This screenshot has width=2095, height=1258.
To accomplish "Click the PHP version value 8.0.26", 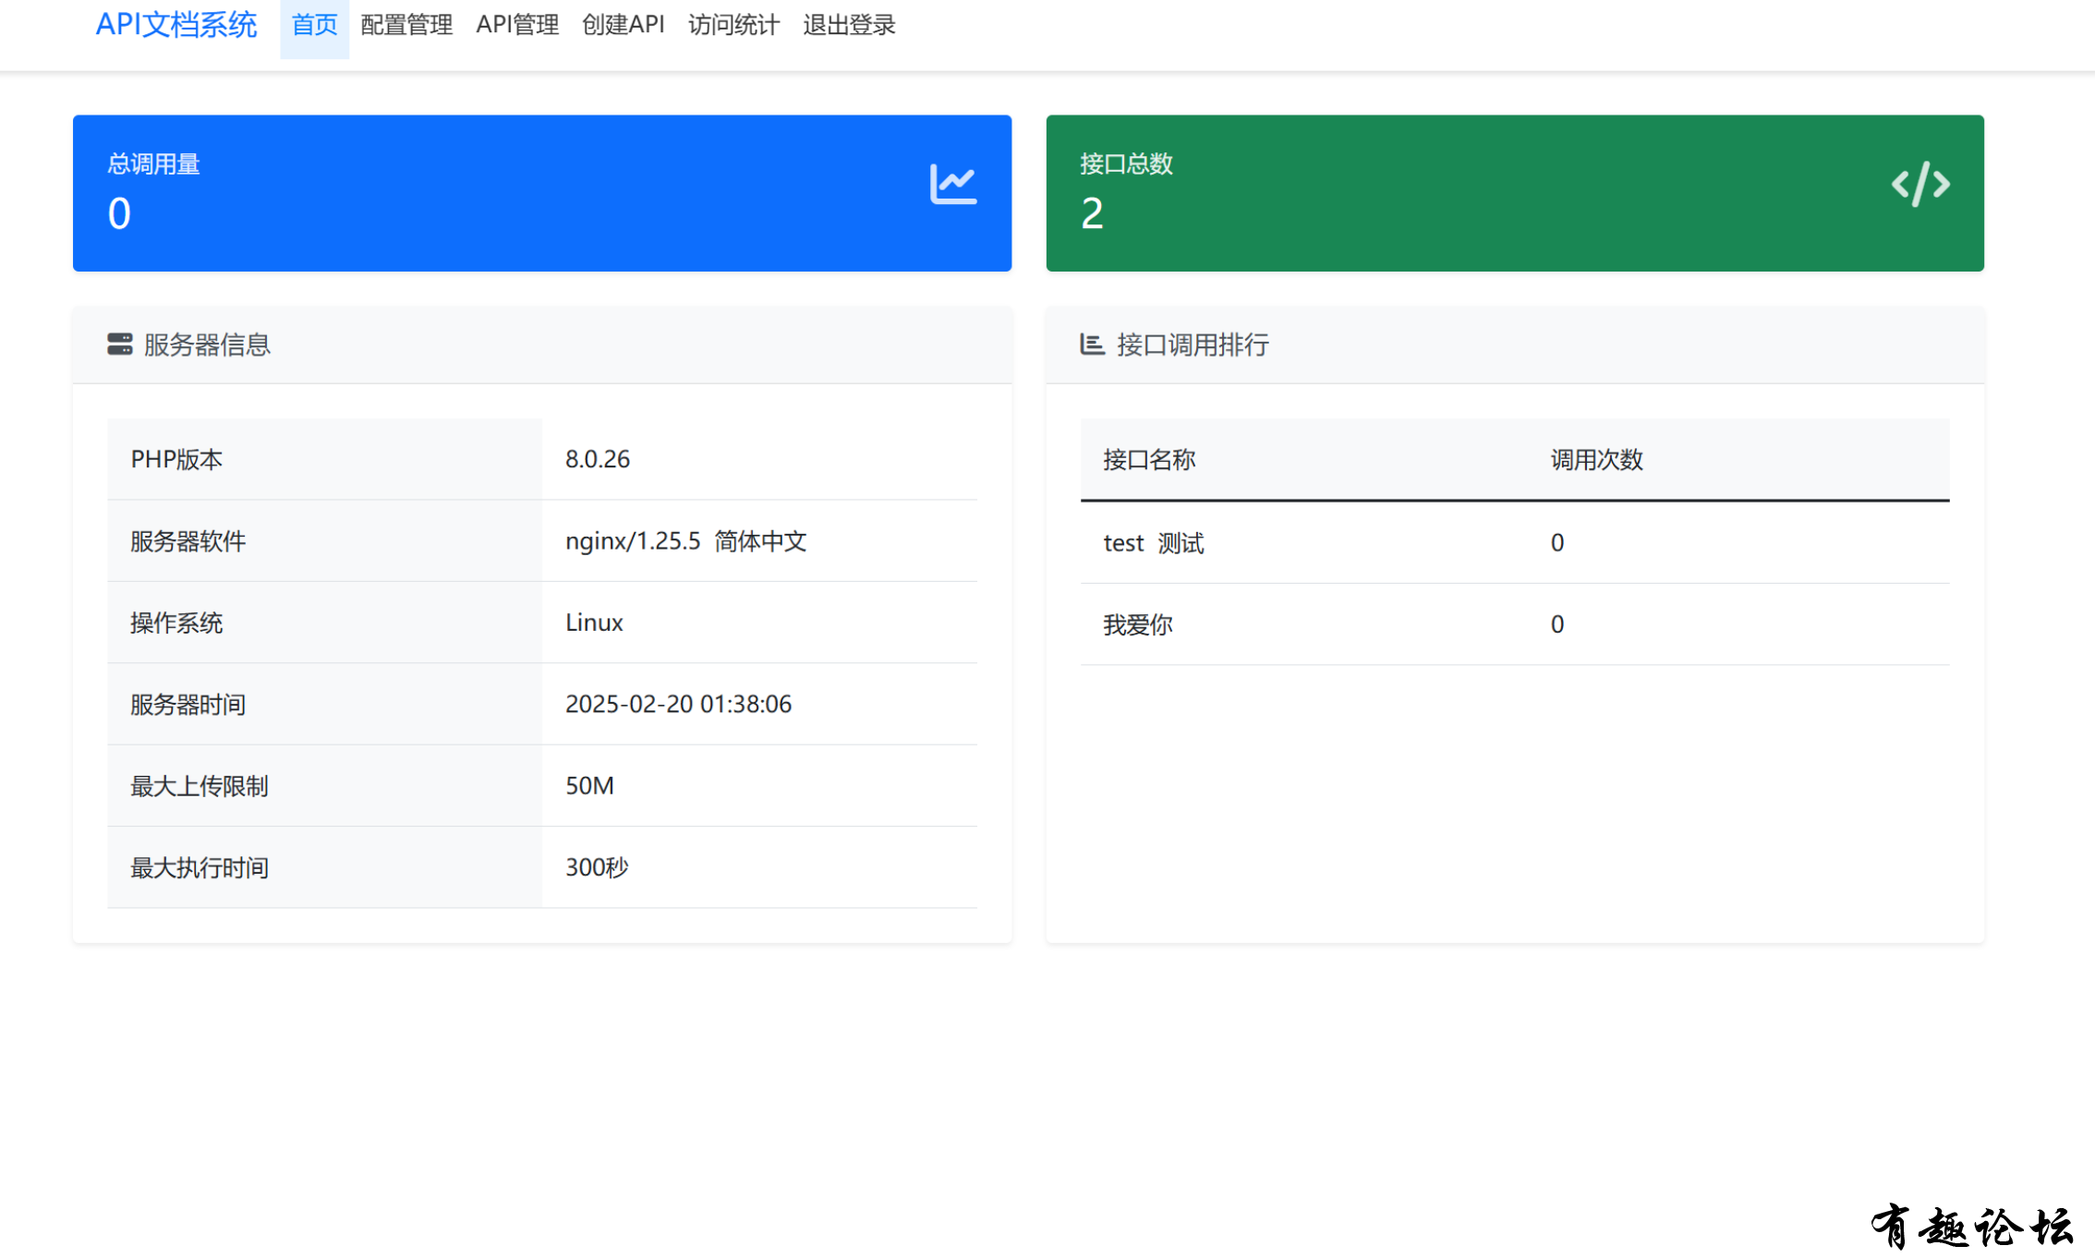I will coord(598,459).
